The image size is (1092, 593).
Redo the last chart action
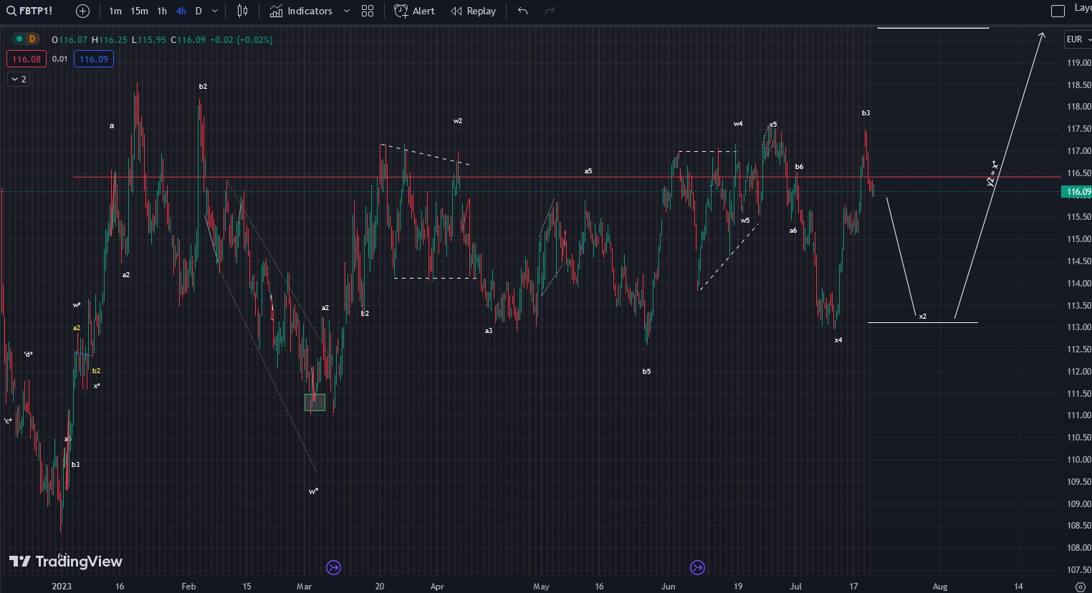click(550, 11)
